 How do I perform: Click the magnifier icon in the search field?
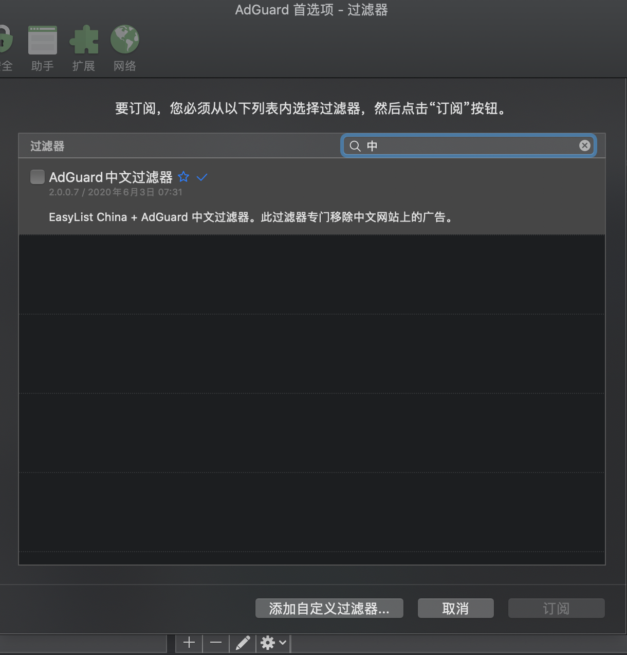pyautogui.click(x=355, y=146)
